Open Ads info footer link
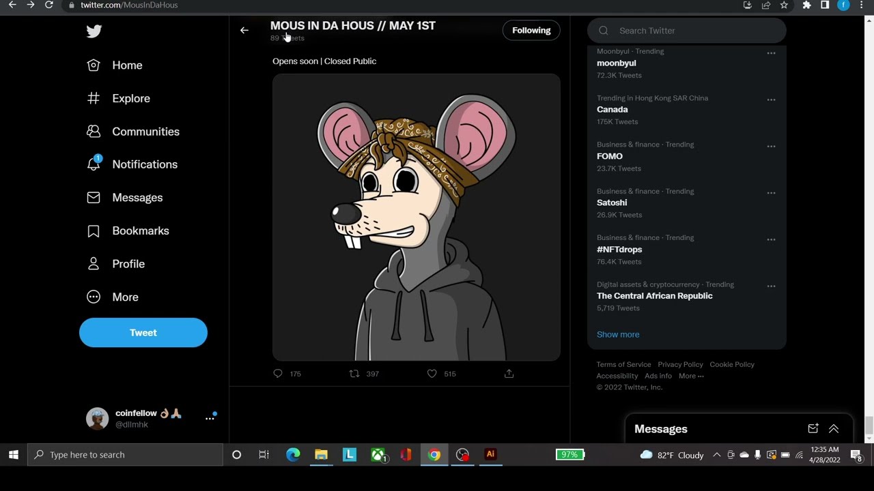Image resolution: width=874 pixels, height=491 pixels. coord(658,376)
